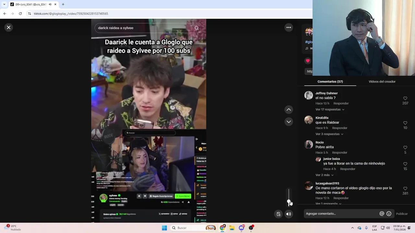
Task: Click the partially visible video link field
Action: pyautogui.click(x=309, y=71)
